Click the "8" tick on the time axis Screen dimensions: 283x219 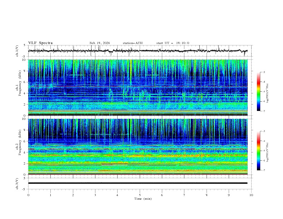tap(207, 195)
